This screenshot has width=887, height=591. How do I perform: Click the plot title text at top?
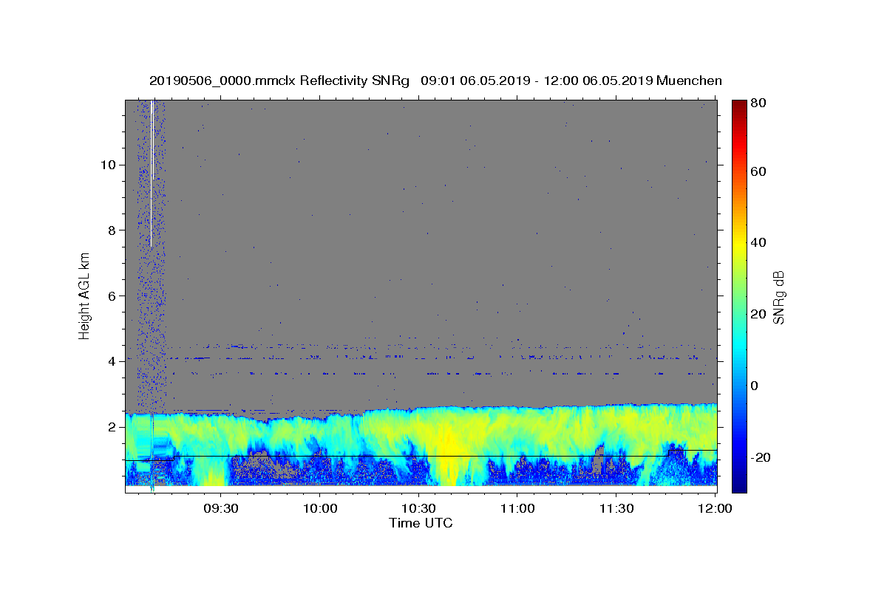tap(435, 81)
